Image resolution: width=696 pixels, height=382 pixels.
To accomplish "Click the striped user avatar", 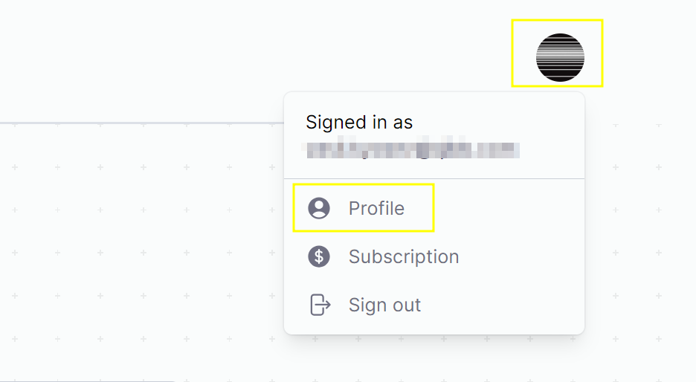I will 560,57.
